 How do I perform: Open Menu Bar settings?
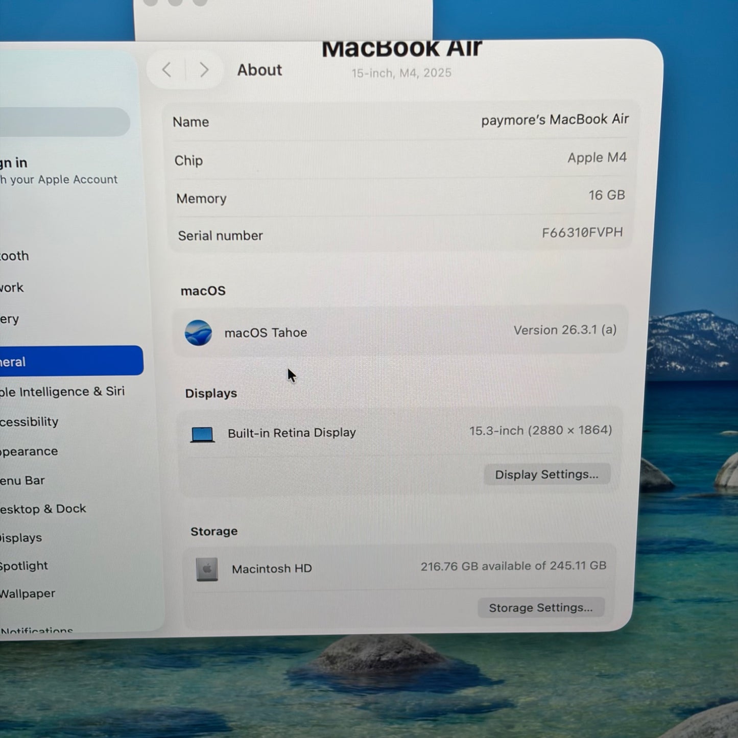tap(22, 481)
